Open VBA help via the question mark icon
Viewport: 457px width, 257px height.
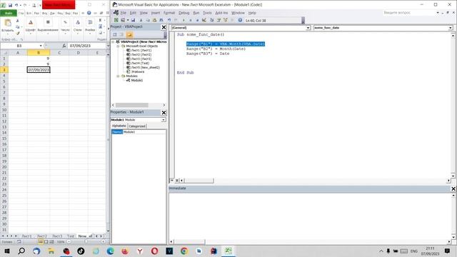coord(240,20)
